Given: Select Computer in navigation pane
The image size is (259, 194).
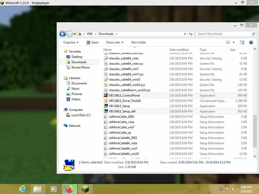Looking at the screenshot, I should [x=76, y=110].
